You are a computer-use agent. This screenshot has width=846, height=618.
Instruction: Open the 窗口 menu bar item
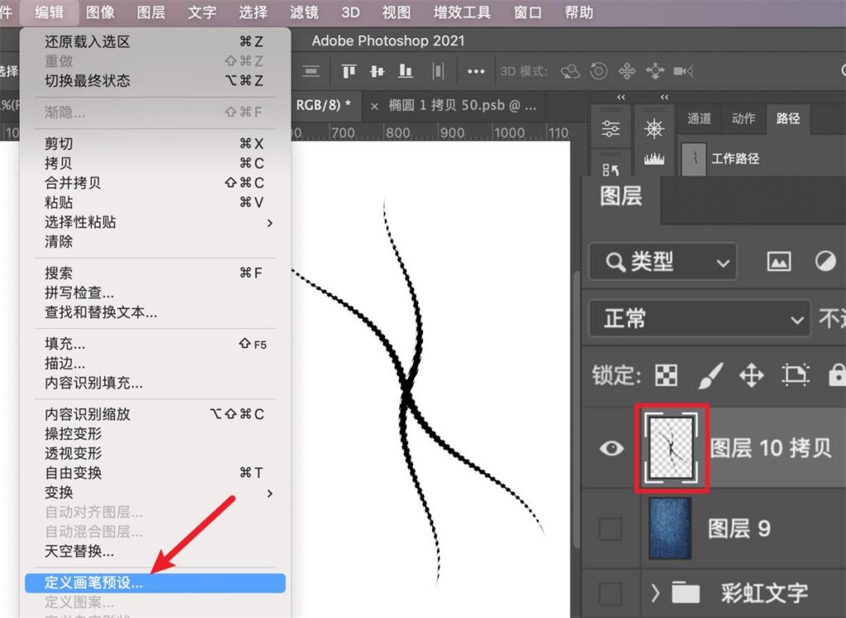click(528, 12)
